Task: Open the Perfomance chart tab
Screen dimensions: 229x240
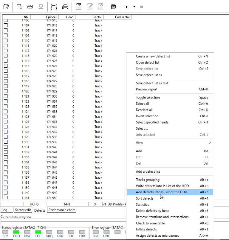Action: [62, 210]
